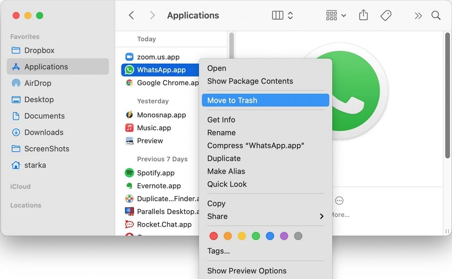
Task: Apply the red tag color
Action: (214, 236)
